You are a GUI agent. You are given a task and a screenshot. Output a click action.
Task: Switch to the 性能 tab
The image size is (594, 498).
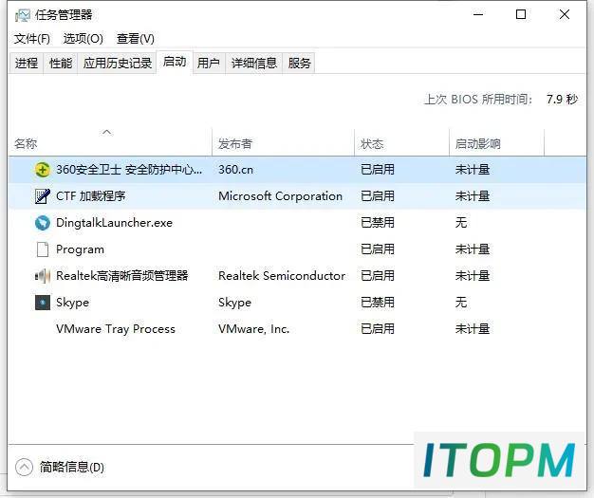coord(61,63)
